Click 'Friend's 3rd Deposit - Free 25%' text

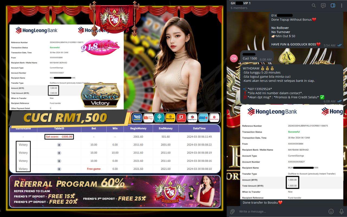pyautogui.click(x=114, y=199)
